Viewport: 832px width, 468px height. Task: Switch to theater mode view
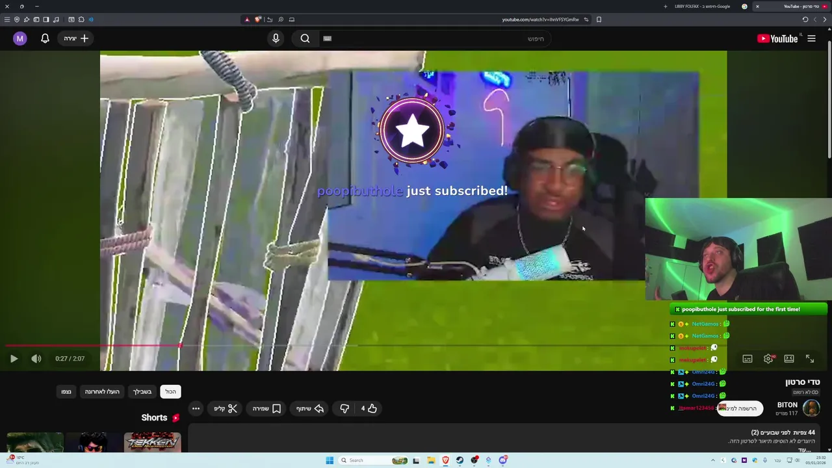click(789, 359)
